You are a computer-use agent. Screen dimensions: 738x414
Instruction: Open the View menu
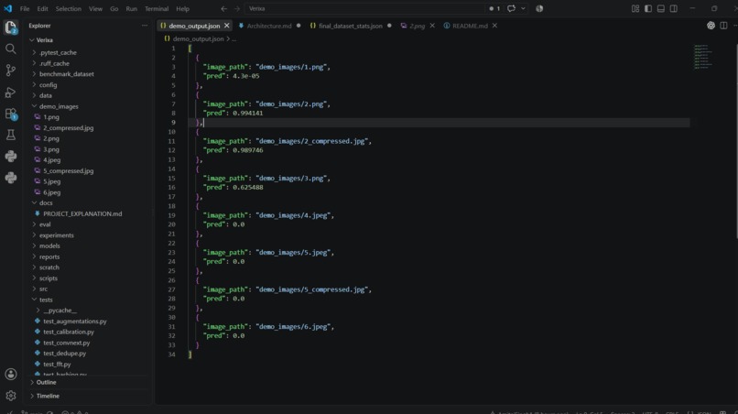coord(95,8)
